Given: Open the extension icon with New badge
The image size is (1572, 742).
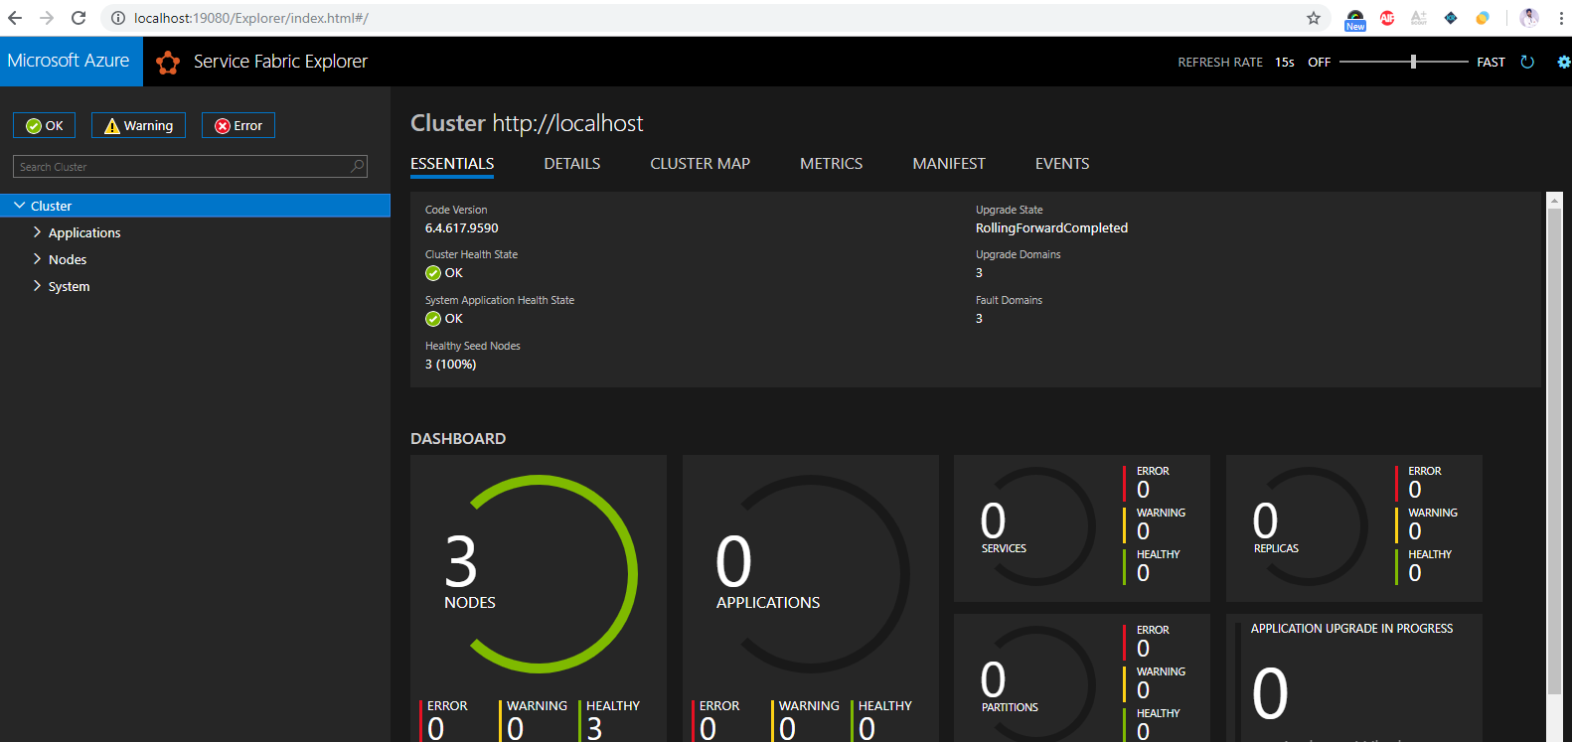Looking at the screenshot, I should [1355, 19].
